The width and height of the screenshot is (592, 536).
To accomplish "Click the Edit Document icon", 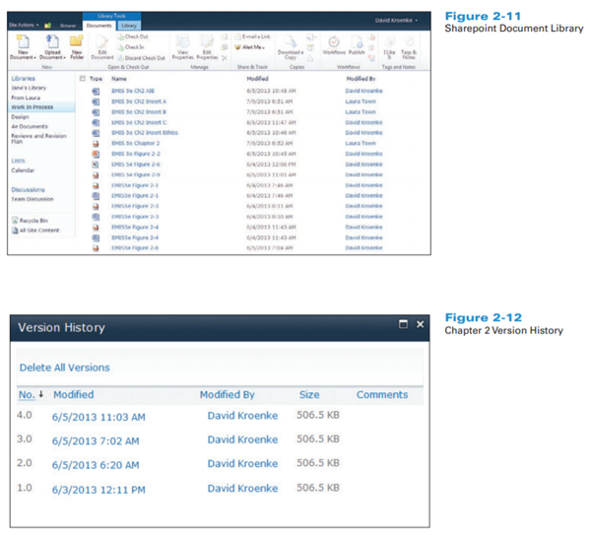I will [102, 43].
